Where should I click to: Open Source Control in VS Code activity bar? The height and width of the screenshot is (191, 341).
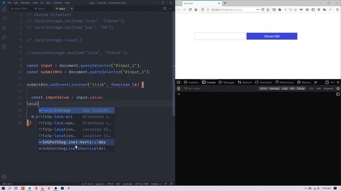pyautogui.click(x=4, y=28)
